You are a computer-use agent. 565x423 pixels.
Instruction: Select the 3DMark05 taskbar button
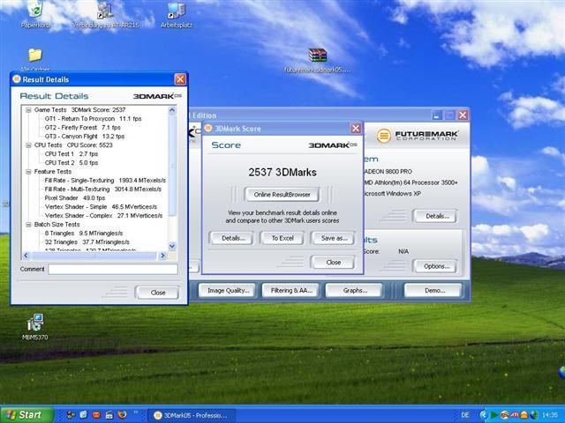point(191,415)
